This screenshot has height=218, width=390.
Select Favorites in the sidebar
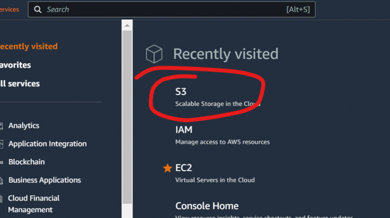tap(15, 65)
